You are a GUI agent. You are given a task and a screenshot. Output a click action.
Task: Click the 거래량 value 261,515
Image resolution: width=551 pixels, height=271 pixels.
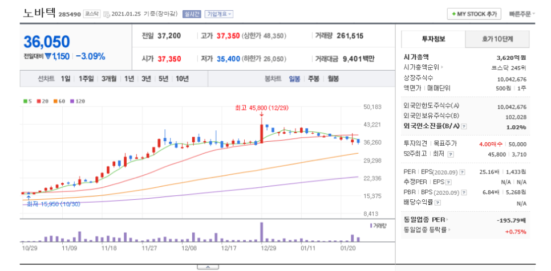click(x=350, y=36)
